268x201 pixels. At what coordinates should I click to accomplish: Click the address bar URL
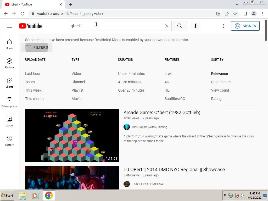click(x=71, y=14)
